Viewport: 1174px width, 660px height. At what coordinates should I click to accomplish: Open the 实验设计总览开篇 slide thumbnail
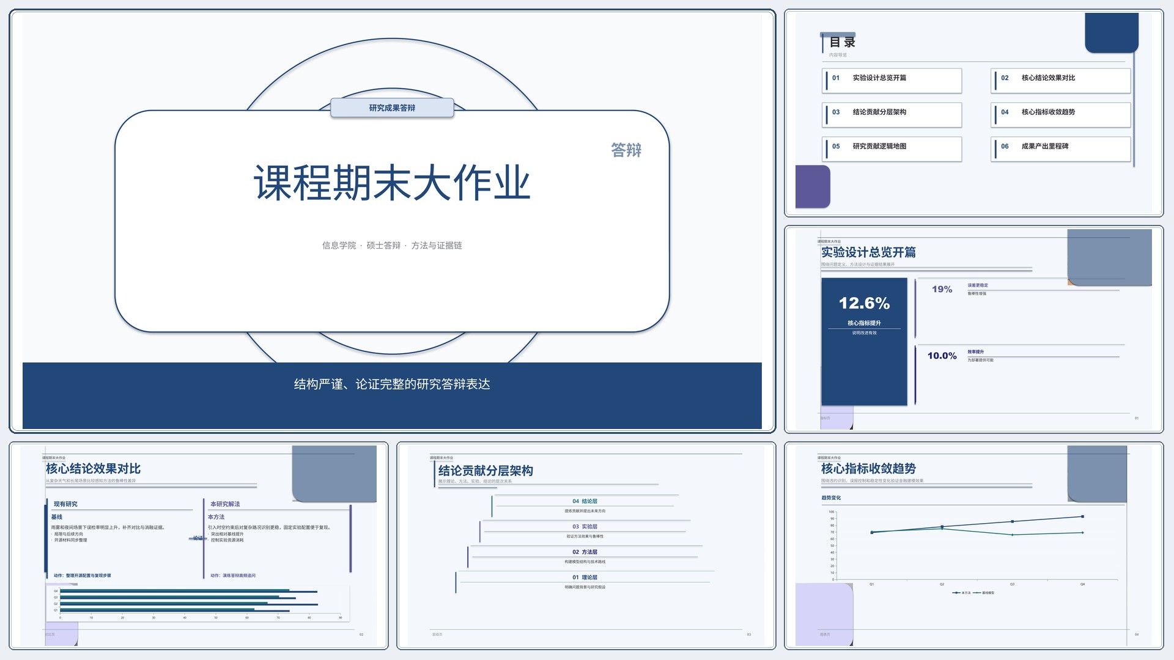tap(973, 329)
